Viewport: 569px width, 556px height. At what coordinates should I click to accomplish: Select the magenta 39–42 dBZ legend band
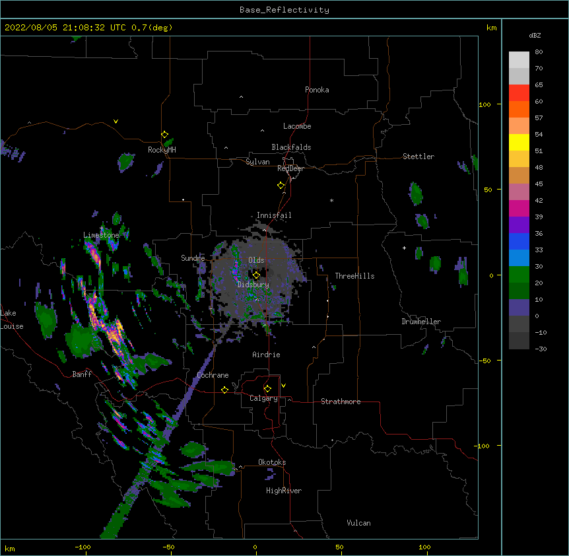(x=519, y=208)
